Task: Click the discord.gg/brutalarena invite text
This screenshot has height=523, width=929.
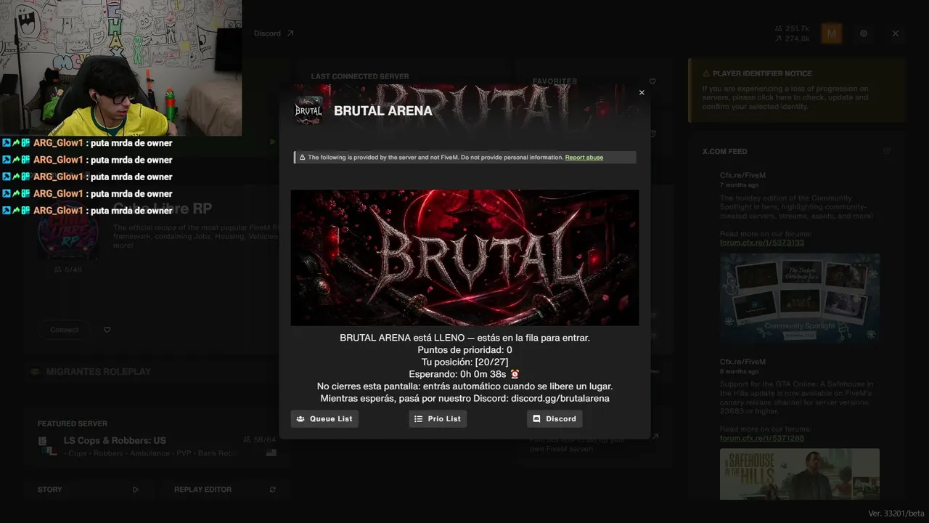Action: coord(560,399)
